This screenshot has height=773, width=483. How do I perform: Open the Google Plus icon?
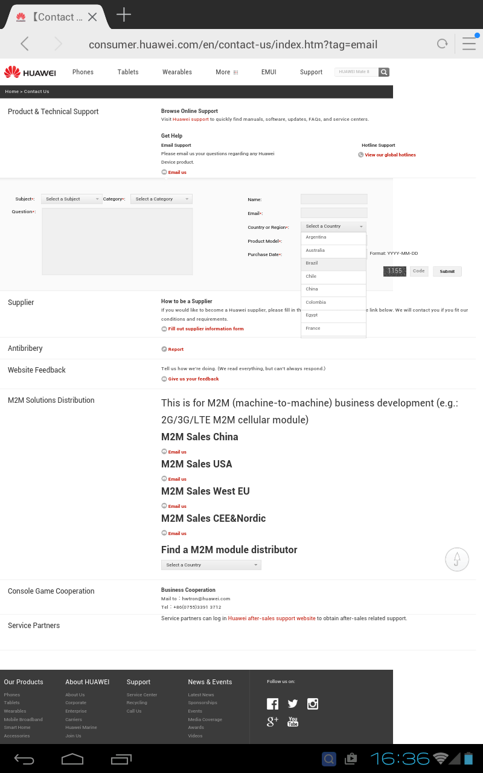point(272,722)
